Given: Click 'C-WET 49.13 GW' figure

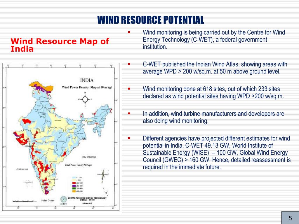Looking at the screenshot, I should pos(208,146).
